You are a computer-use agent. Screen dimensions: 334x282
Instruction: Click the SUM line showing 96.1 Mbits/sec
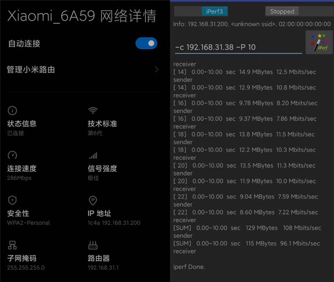point(246,244)
